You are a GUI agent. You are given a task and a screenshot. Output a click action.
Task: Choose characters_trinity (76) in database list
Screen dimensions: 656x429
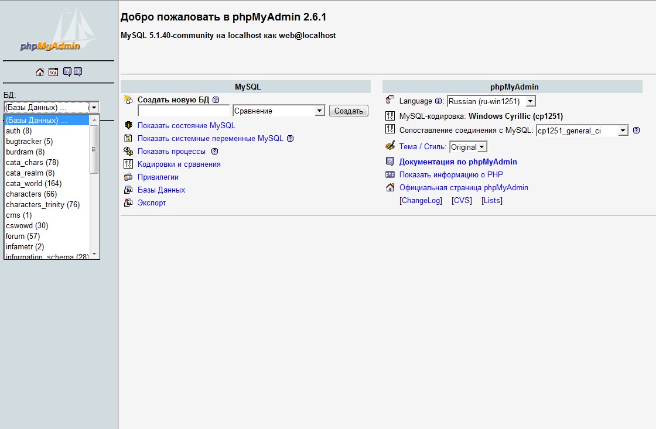point(43,204)
